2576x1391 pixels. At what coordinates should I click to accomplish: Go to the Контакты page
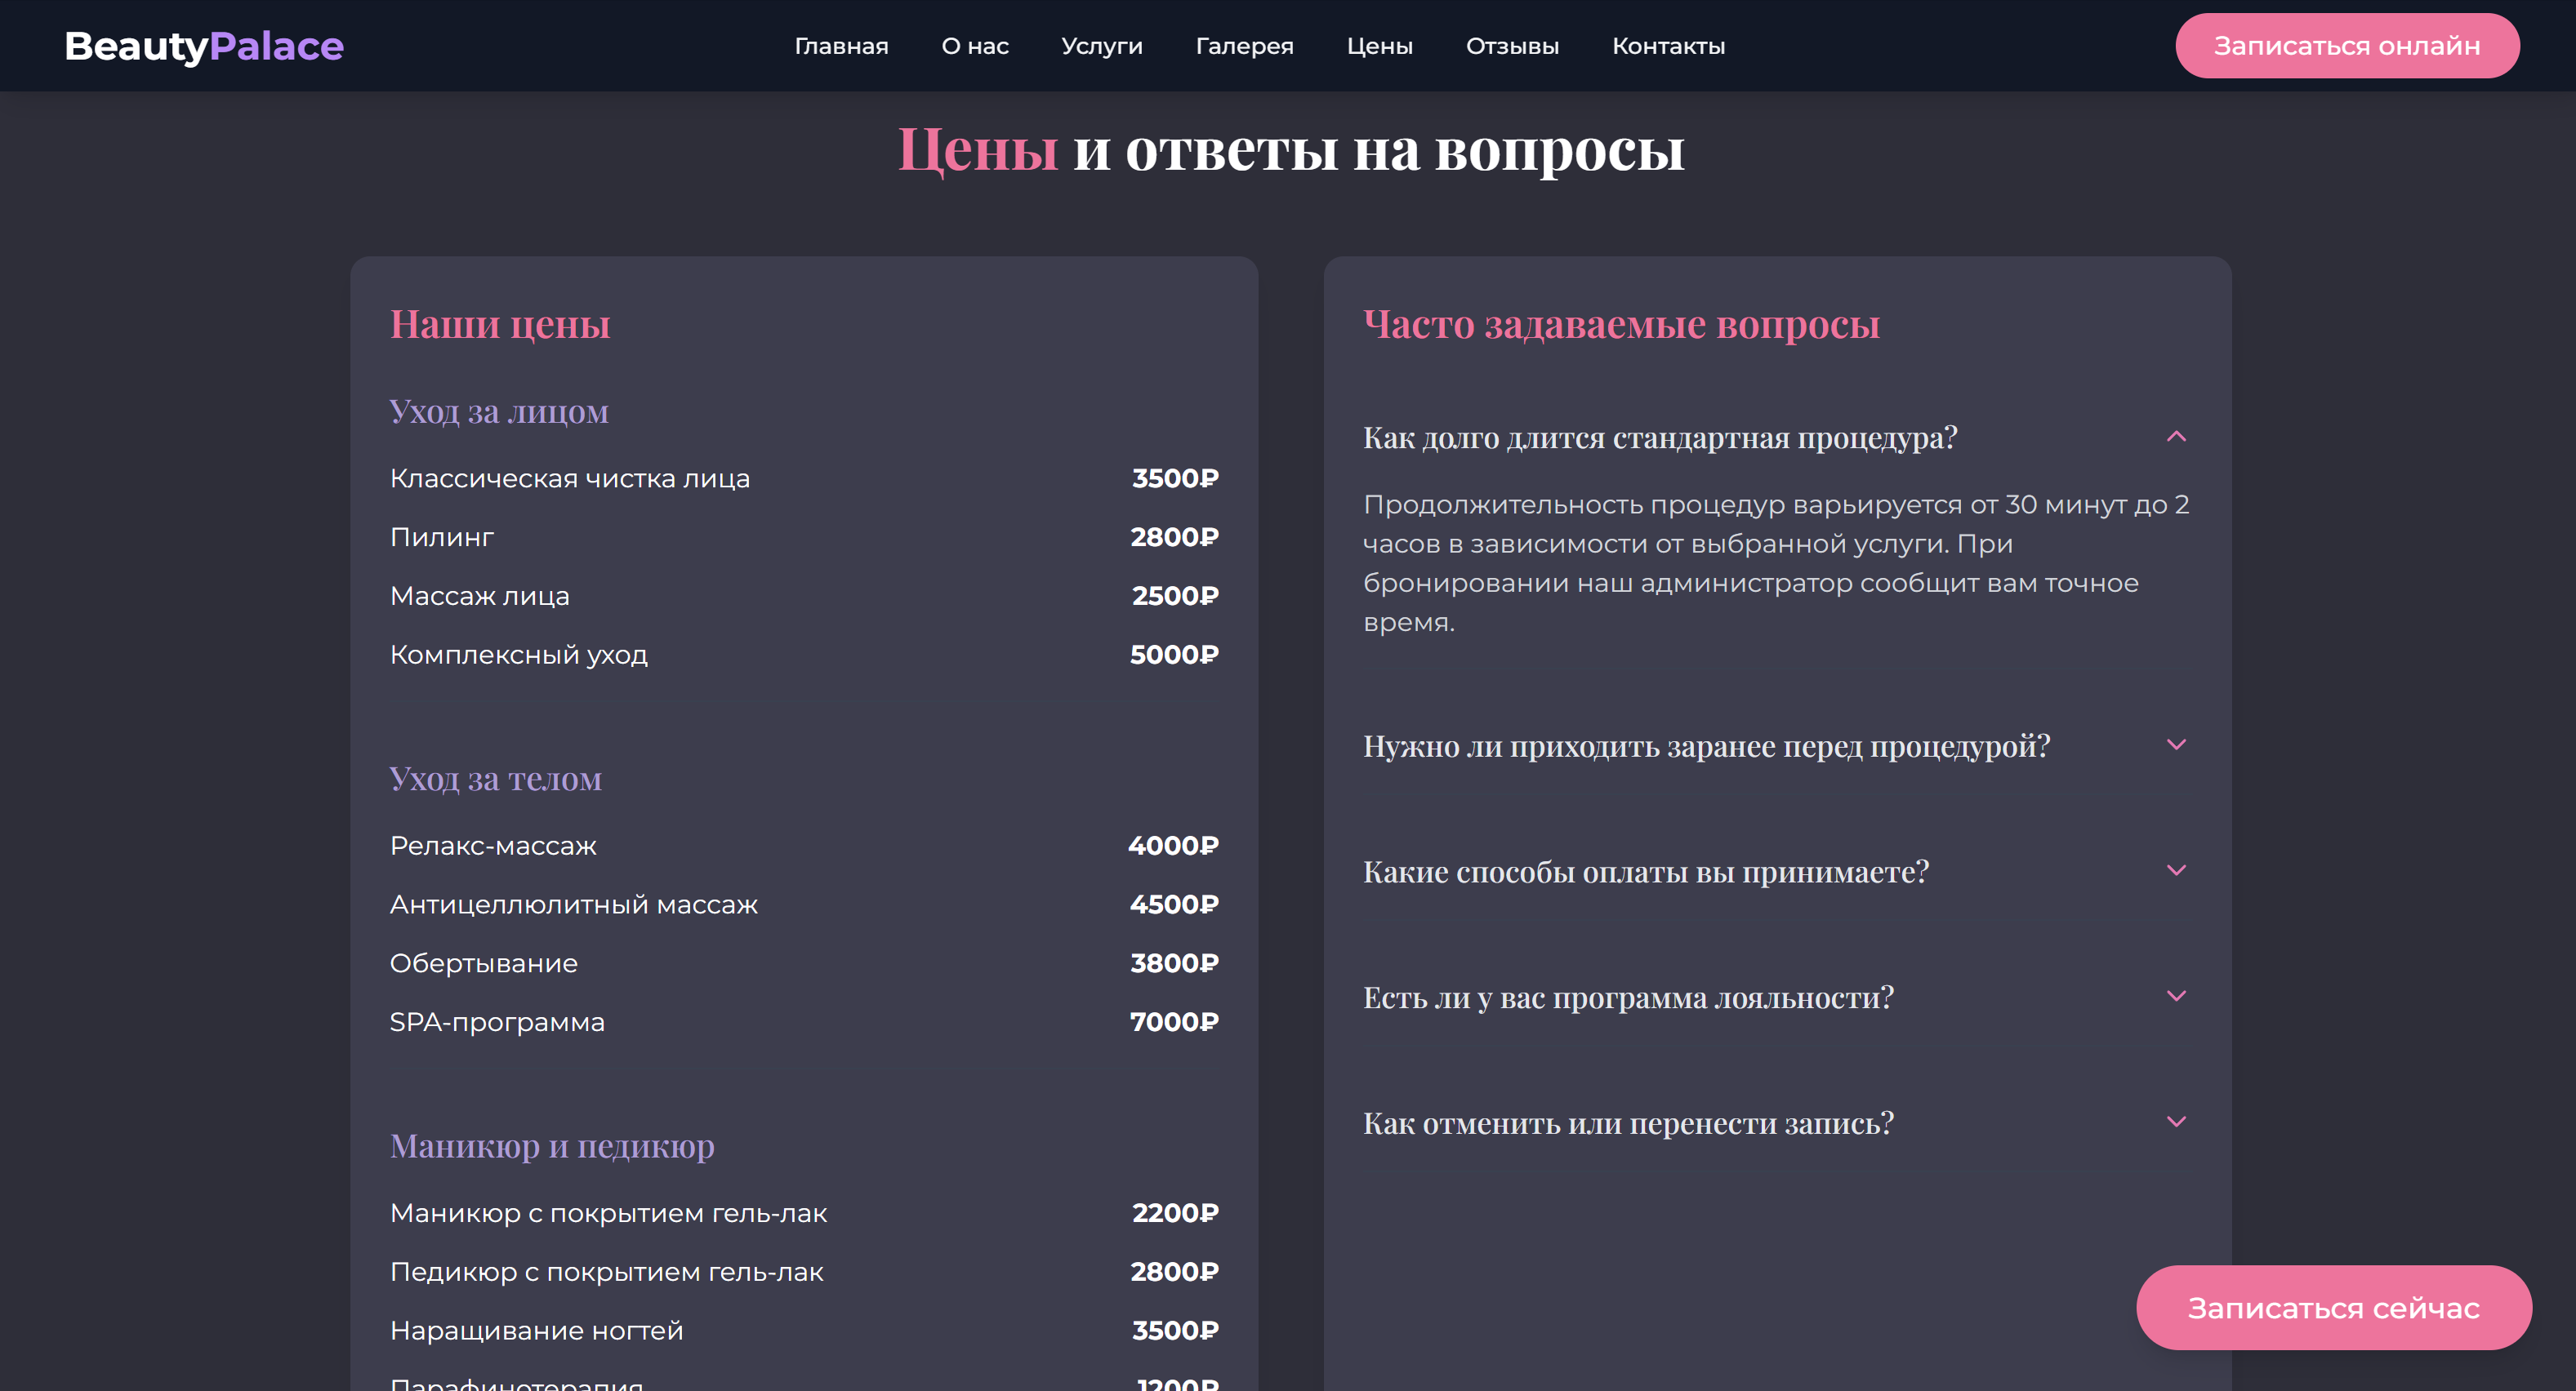click(1668, 46)
